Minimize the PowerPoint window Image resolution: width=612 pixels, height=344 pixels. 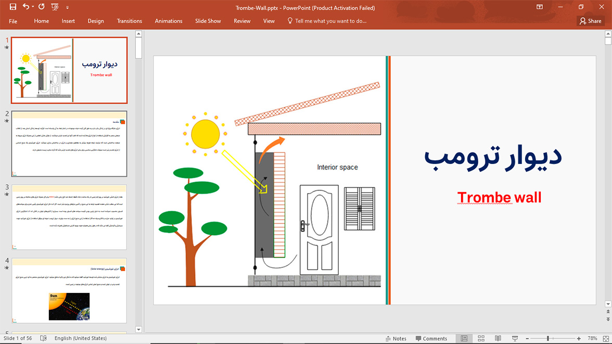560,7
